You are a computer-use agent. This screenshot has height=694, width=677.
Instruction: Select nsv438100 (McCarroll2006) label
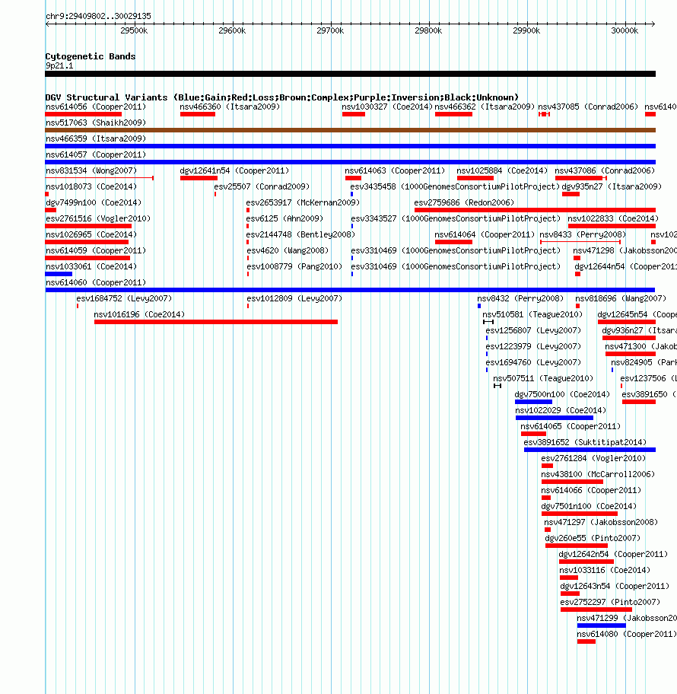pos(598,473)
